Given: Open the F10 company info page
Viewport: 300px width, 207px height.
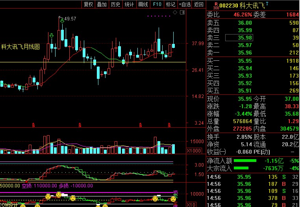Looking at the screenshot, I should (157, 4).
